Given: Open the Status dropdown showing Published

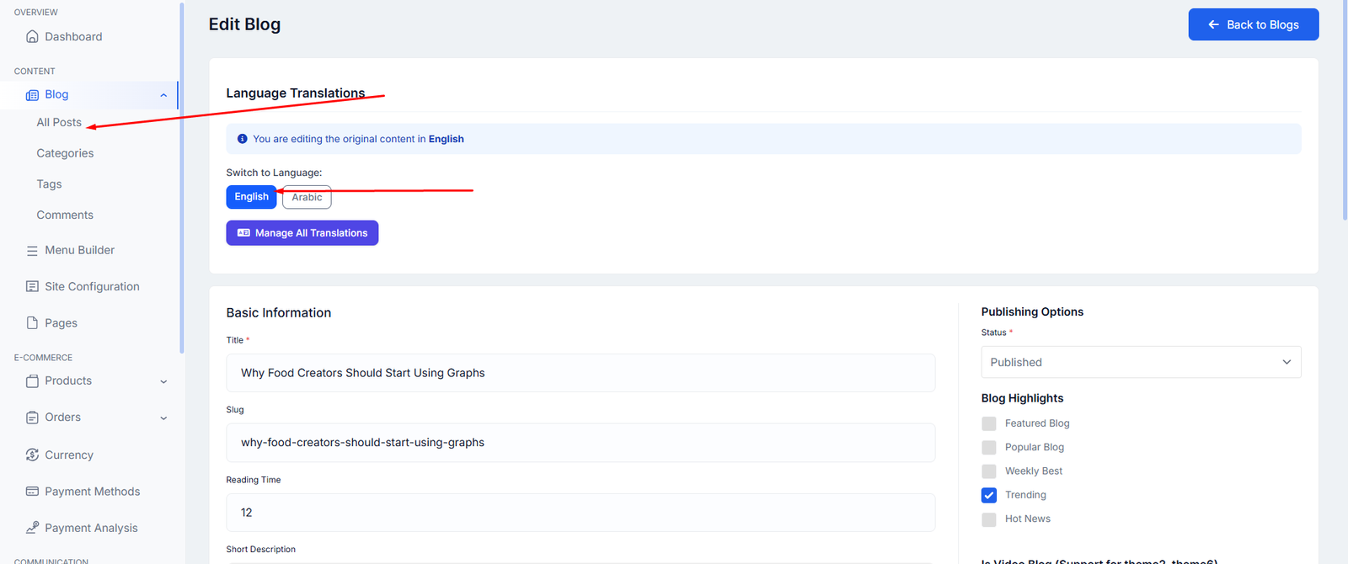Looking at the screenshot, I should click(1141, 362).
